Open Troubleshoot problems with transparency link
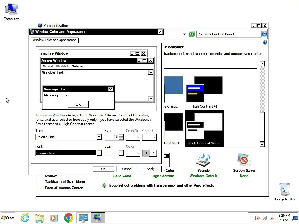The height and width of the screenshot is (224, 299). pos(161,185)
